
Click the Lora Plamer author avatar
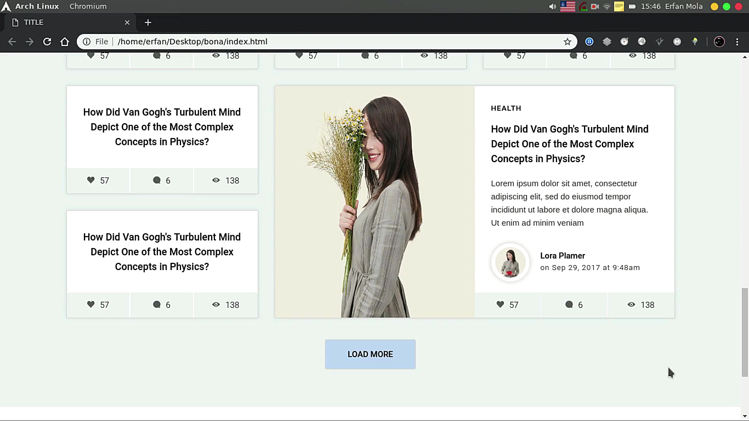pos(510,262)
